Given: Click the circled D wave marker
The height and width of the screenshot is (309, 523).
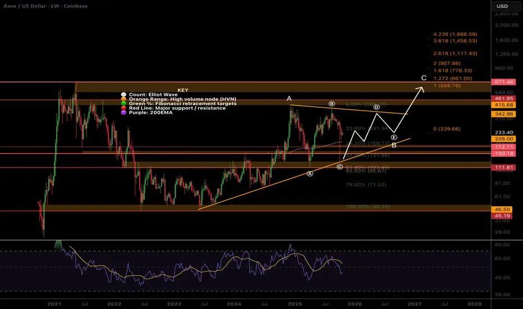Looking at the screenshot, I should click(x=377, y=107).
